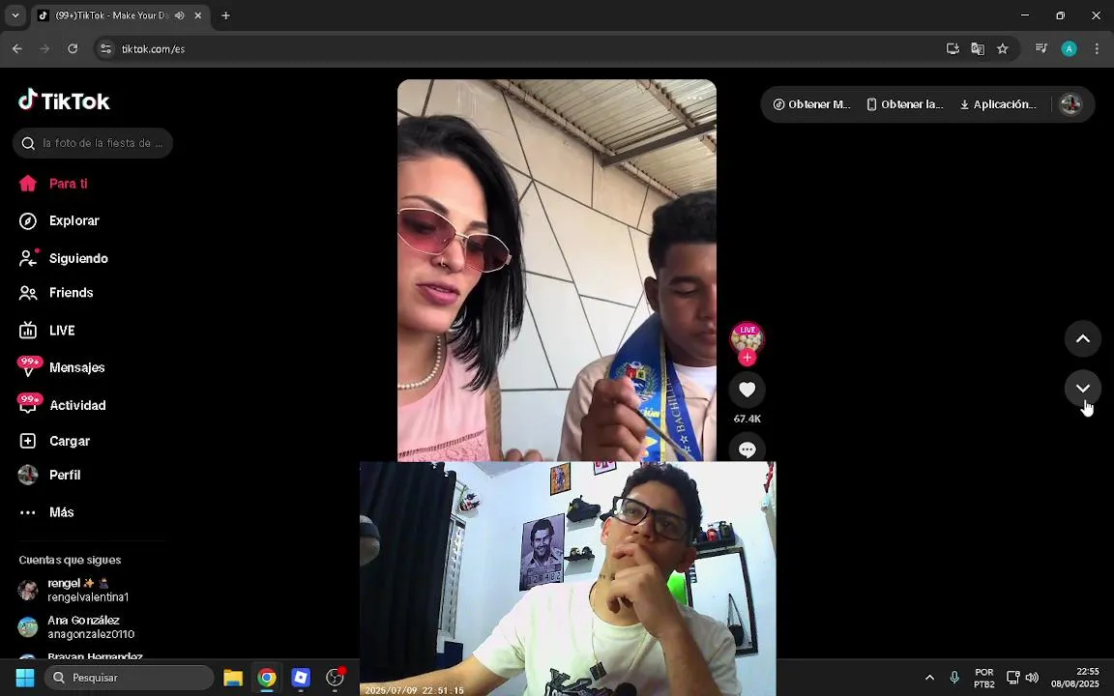
Task: Click the install app icon in address bar
Action: coord(953,49)
